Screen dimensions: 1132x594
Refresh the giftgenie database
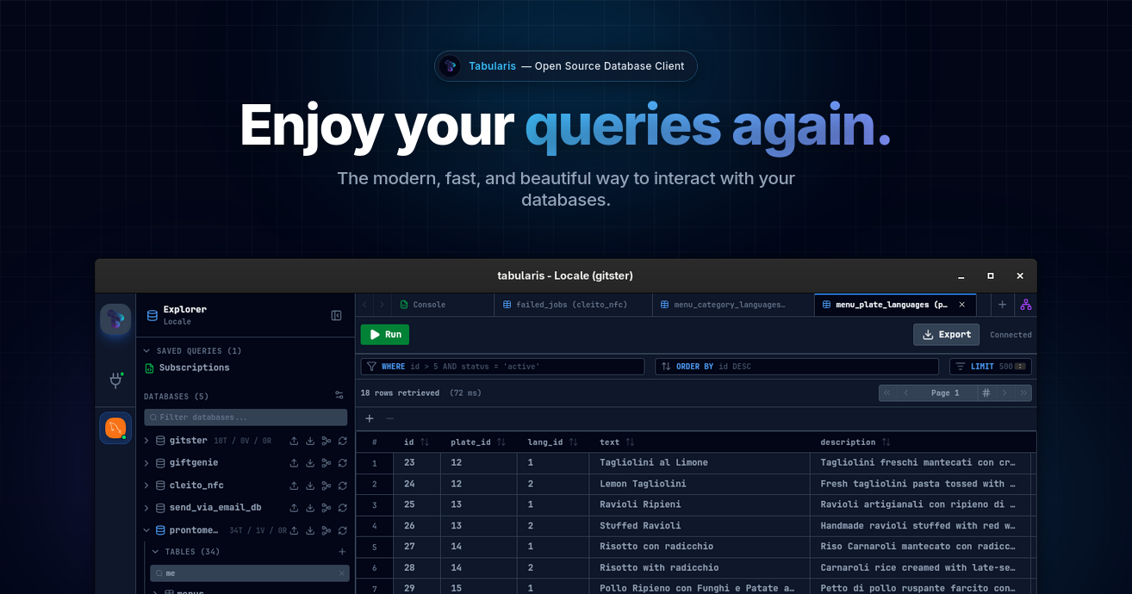[343, 463]
